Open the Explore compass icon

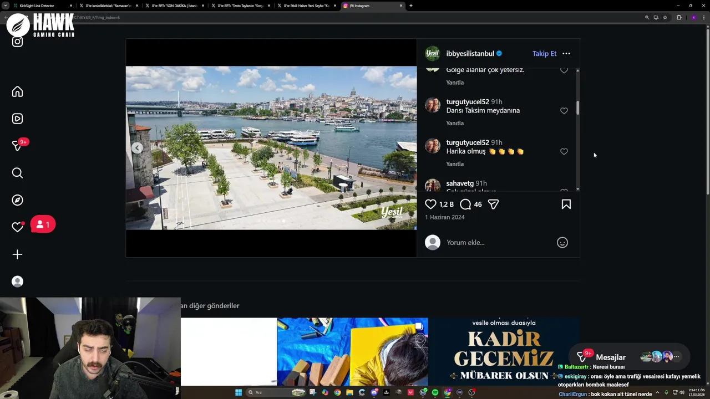(x=17, y=200)
